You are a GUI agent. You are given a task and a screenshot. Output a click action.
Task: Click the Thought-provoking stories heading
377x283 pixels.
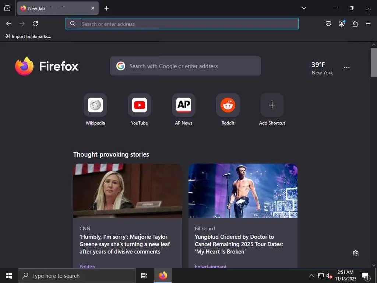(x=111, y=154)
